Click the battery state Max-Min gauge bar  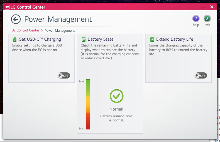88,104
